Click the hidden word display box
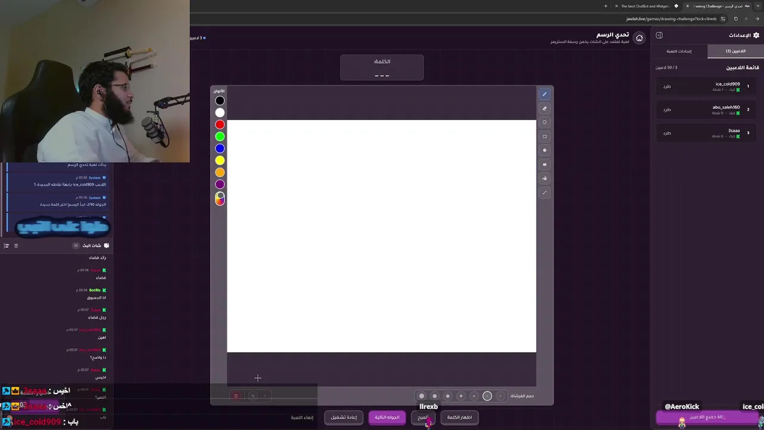Image resolution: width=764 pixels, height=430 pixels. 382,67
